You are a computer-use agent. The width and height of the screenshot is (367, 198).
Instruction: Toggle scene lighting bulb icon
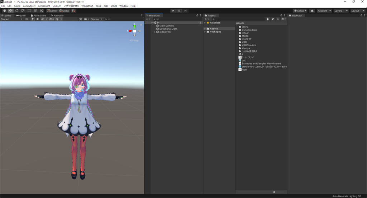coord(33,19)
